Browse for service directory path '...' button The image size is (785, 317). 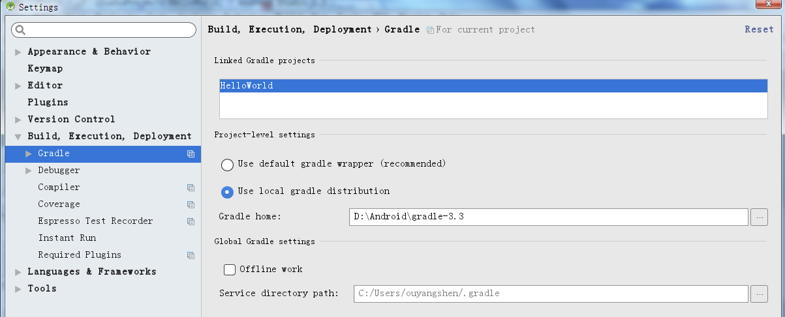point(759,294)
